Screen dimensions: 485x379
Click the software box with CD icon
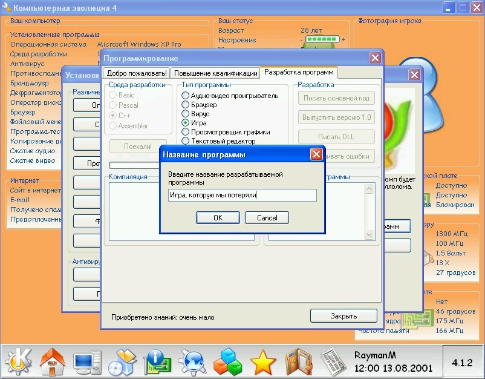pos(122,362)
